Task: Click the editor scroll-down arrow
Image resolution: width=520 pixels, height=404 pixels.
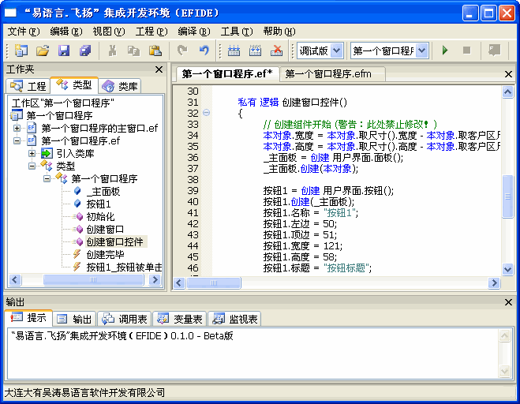Action: tap(507, 269)
